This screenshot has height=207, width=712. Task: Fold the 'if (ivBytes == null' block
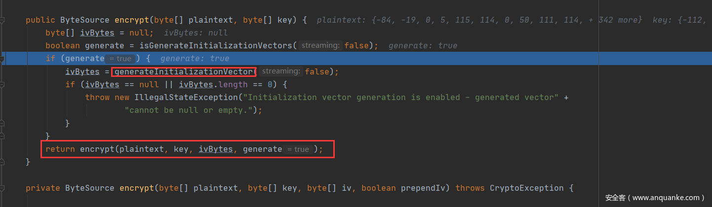(2, 85)
